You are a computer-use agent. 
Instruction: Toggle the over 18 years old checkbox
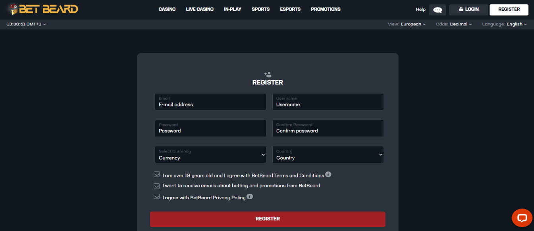pos(157,175)
